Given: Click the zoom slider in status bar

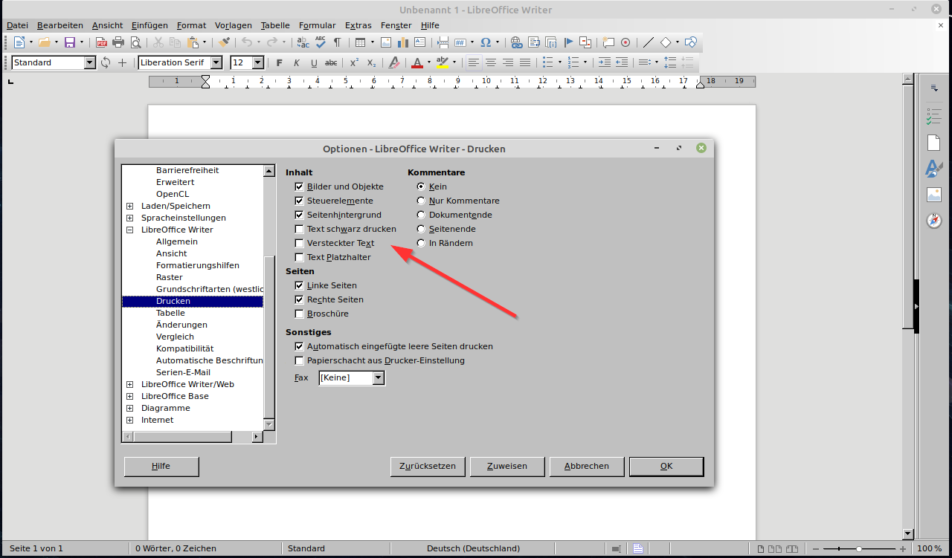Looking at the screenshot, I should [859, 548].
